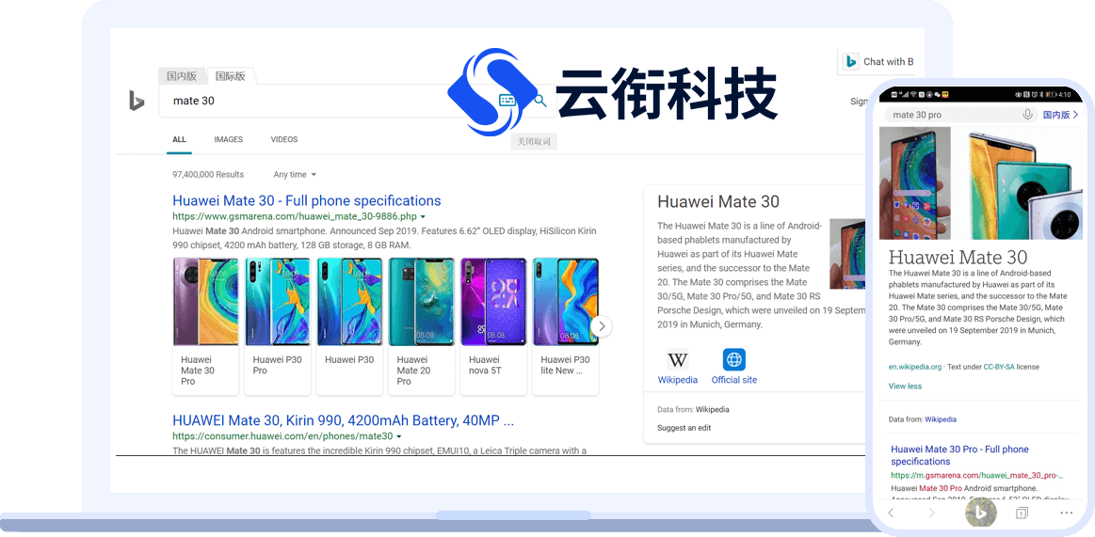Click the Chat with B button

(x=878, y=61)
